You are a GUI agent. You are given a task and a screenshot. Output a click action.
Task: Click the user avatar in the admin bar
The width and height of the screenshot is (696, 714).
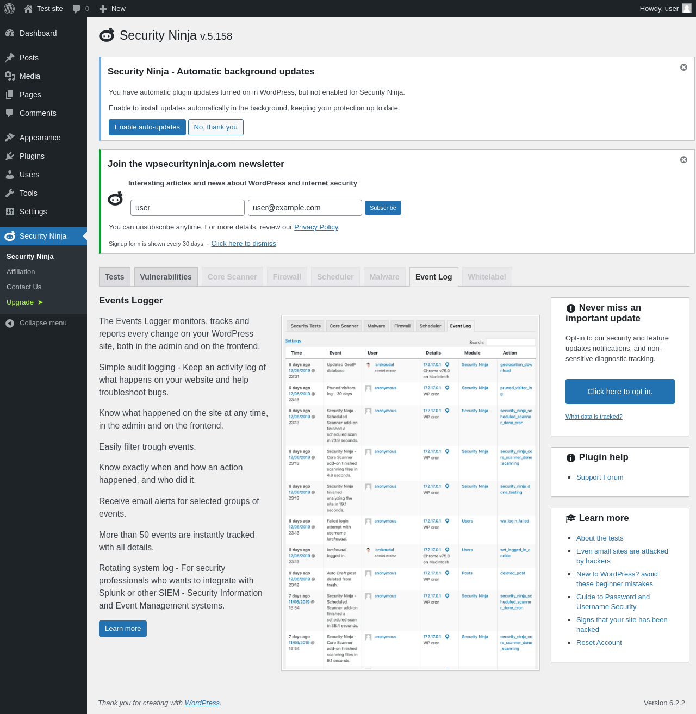pyautogui.click(x=687, y=8)
